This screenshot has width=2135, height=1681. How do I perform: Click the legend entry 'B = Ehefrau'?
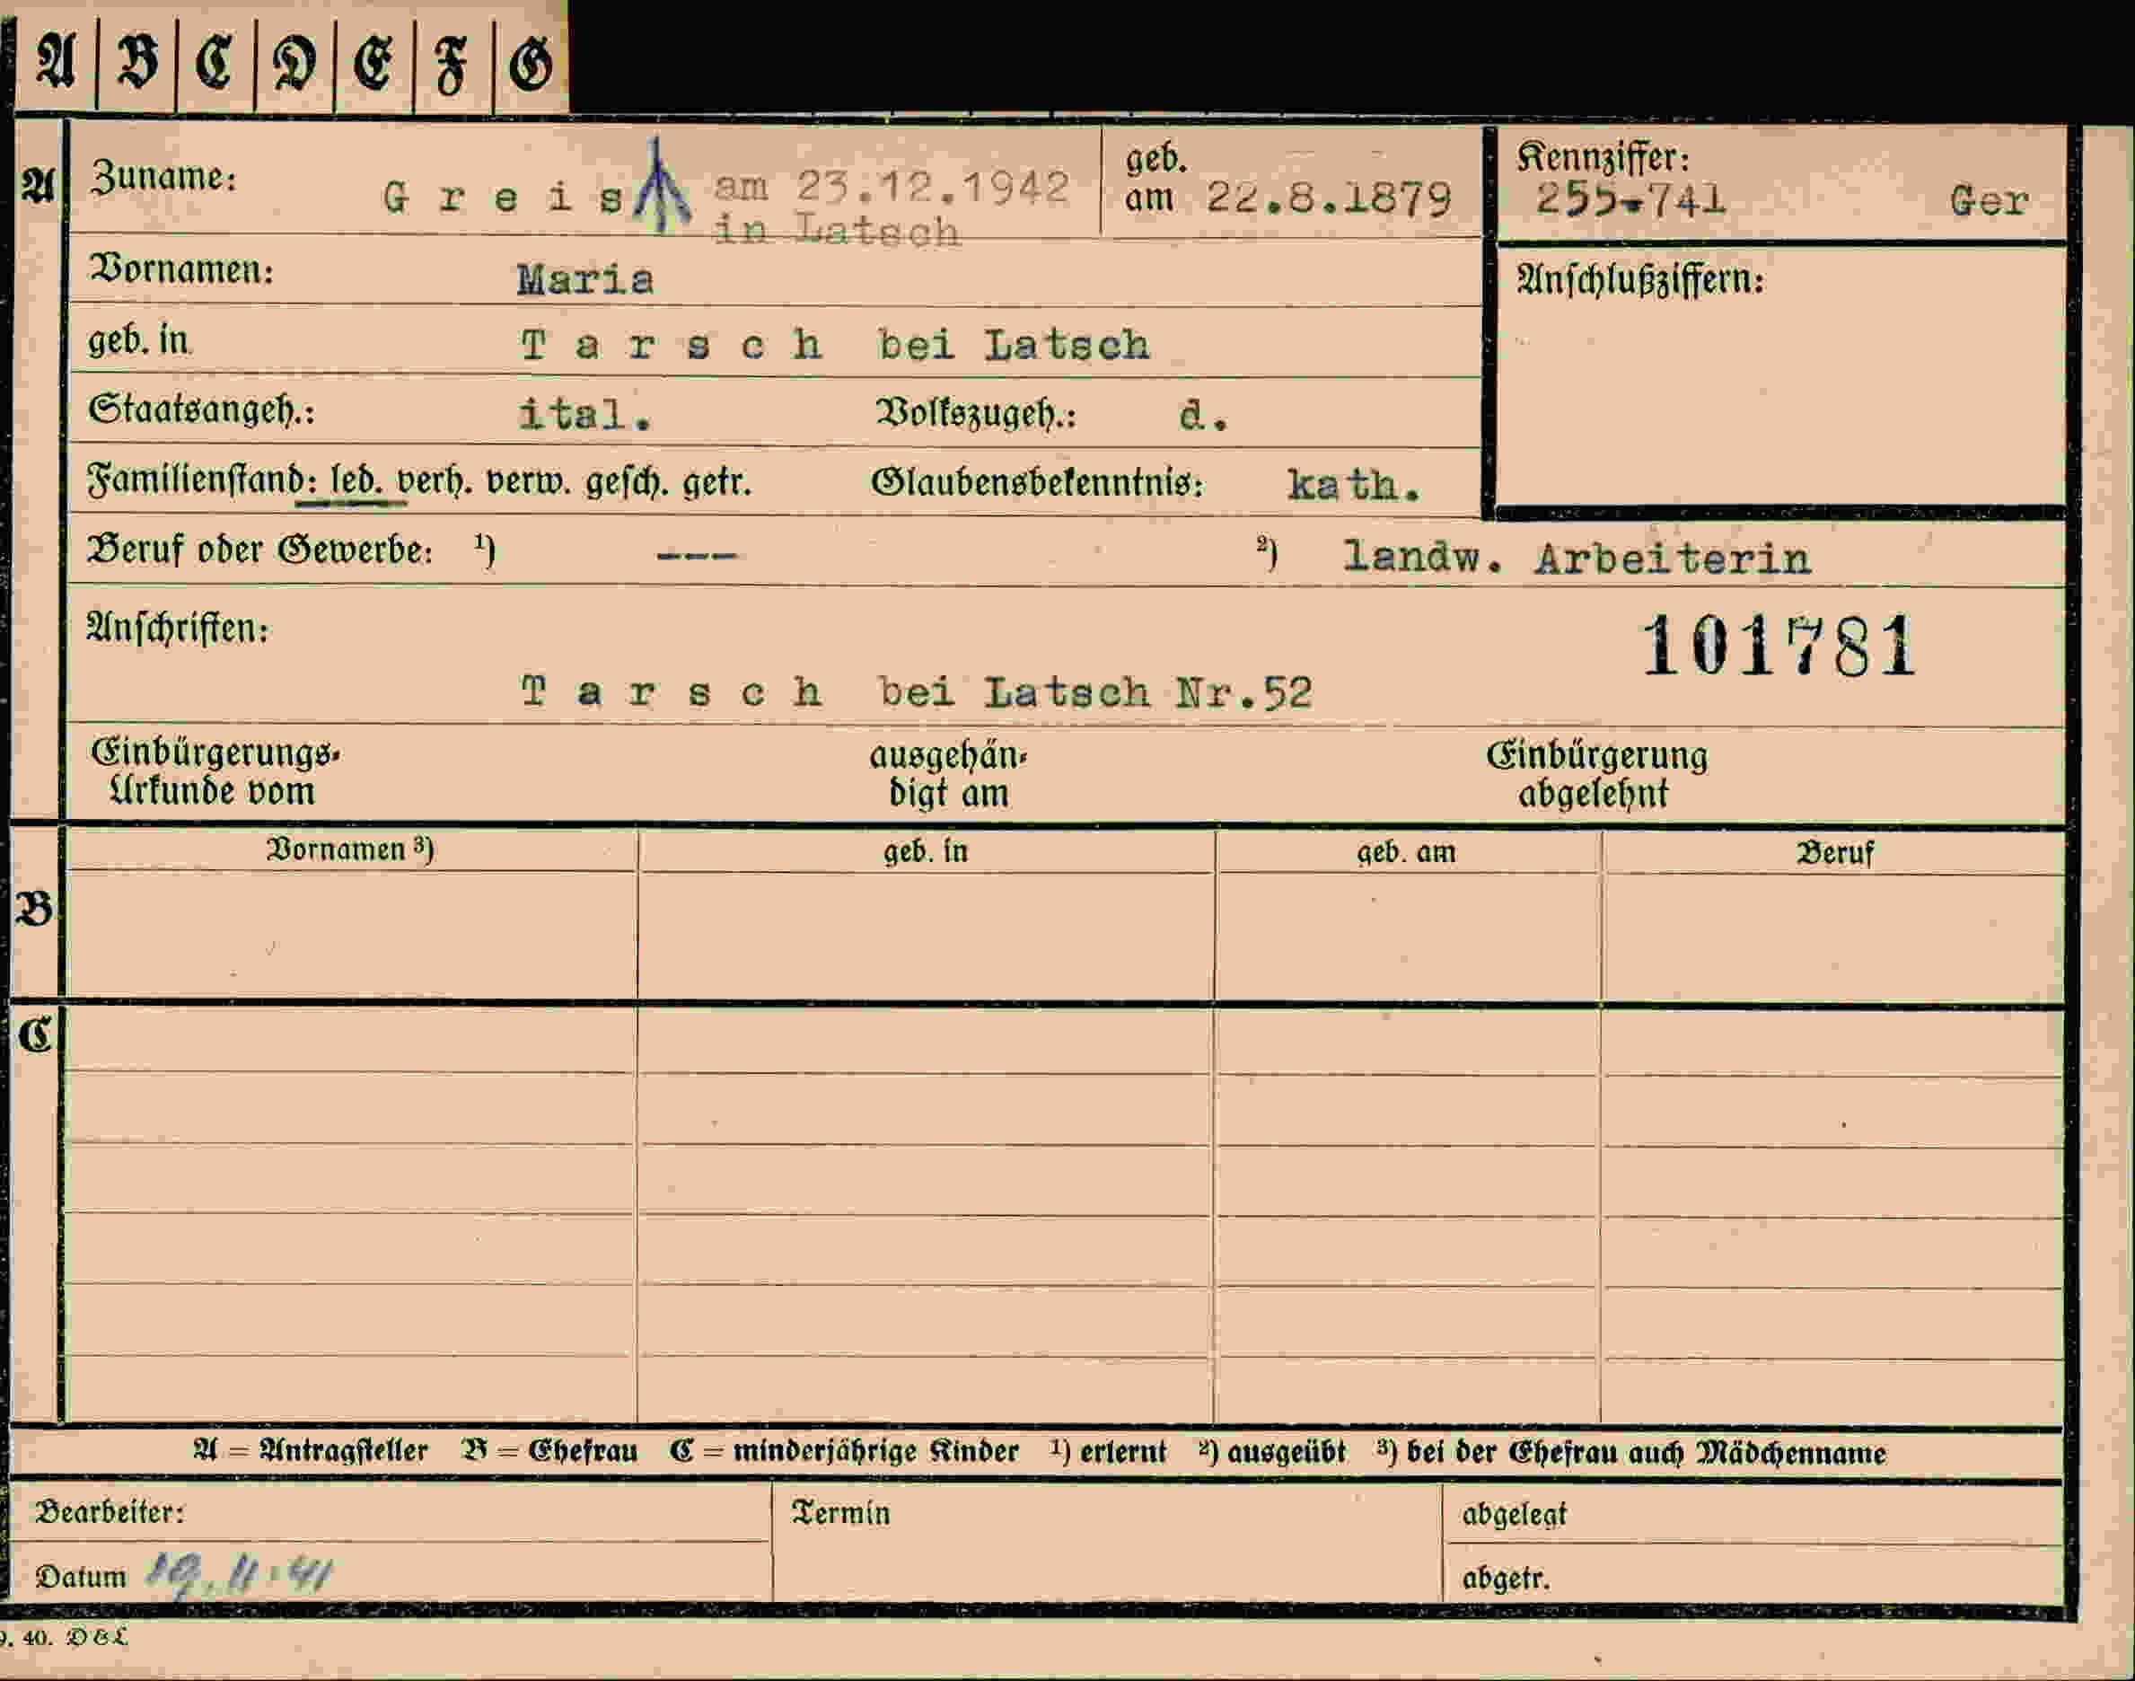549,1452
